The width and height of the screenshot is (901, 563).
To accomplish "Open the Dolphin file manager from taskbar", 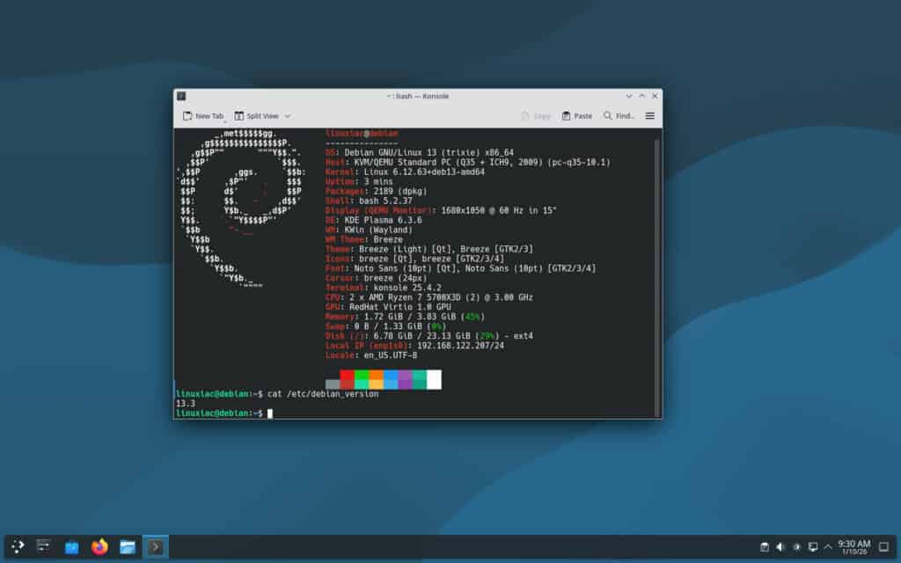I will (128, 546).
